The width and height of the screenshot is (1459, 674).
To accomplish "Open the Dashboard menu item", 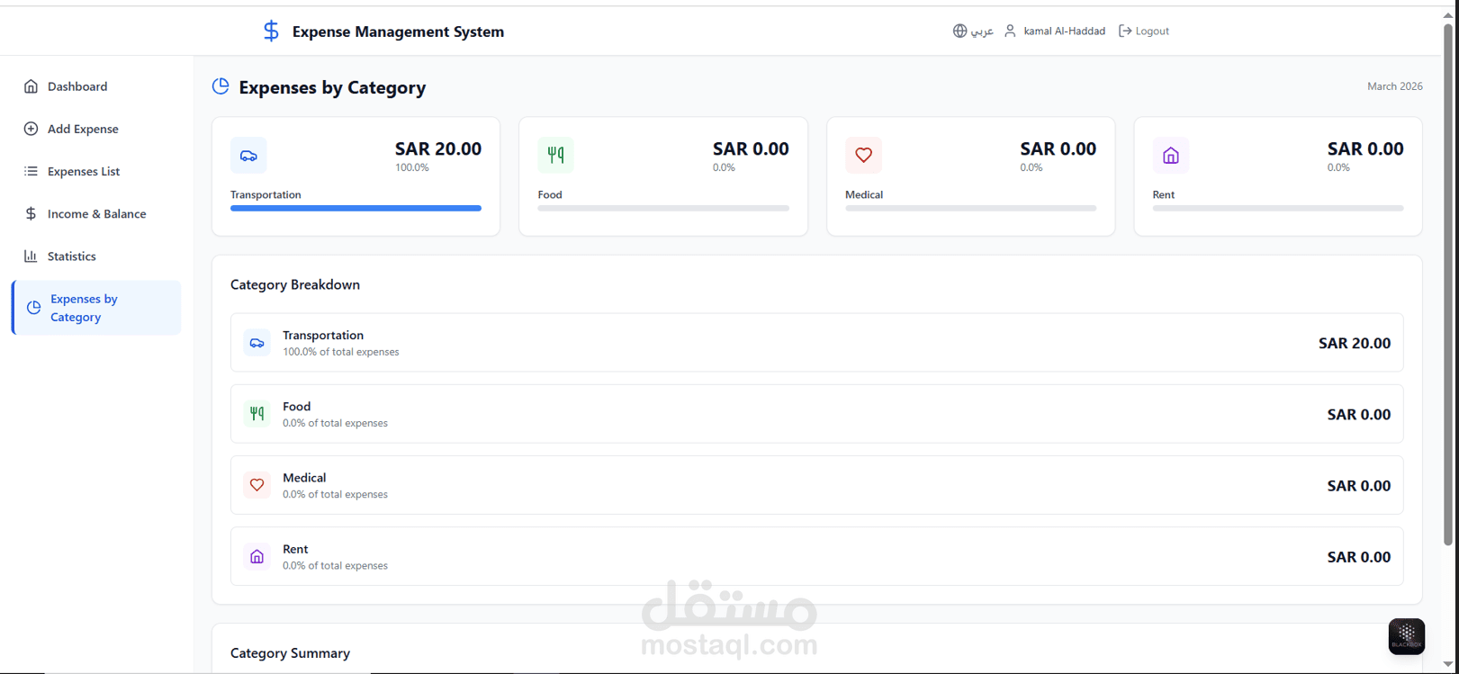I will (96, 86).
